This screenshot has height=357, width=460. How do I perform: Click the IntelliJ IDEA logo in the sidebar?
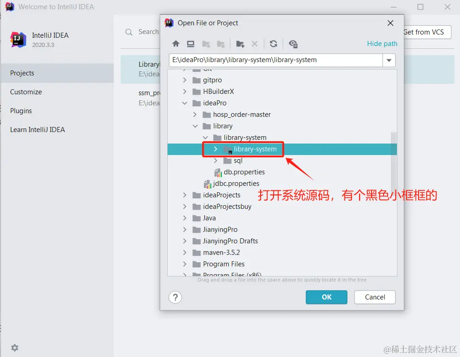(x=18, y=39)
